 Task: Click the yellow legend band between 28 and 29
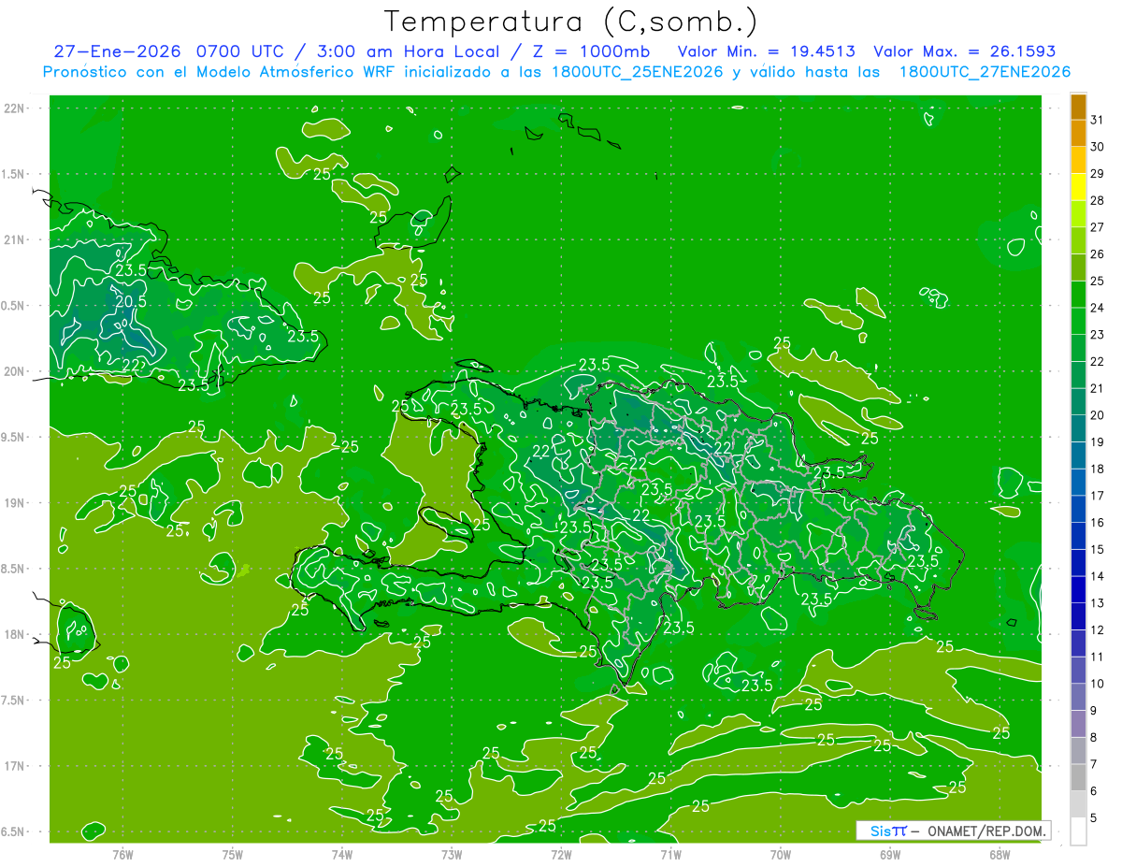1078,186
